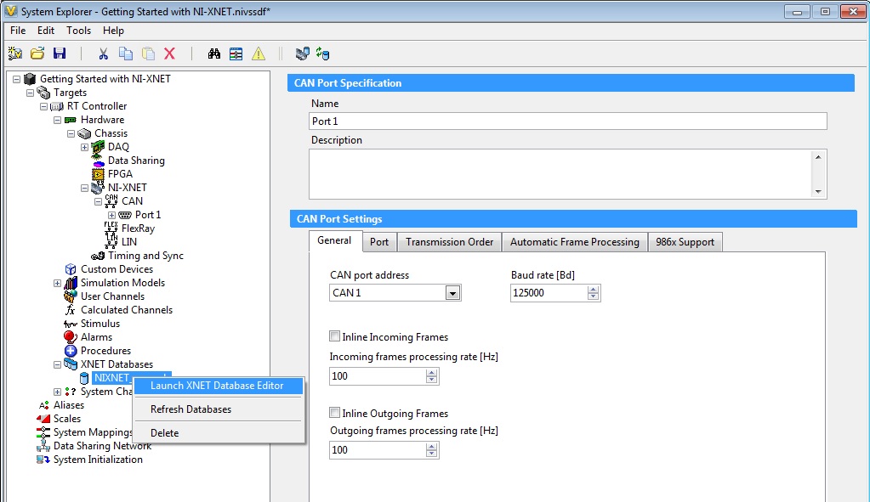Collapse the XNET Databases tree node
The width and height of the screenshot is (870, 502).
[57, 364]
